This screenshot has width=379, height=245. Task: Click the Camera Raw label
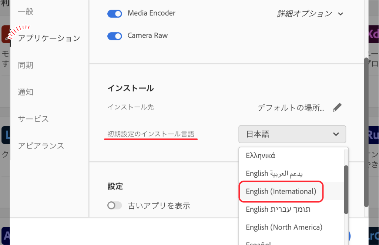(147, 36)
